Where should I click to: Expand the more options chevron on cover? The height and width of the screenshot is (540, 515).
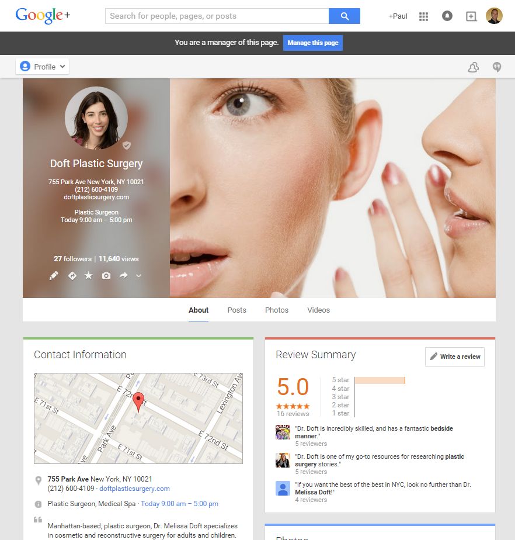138,275
